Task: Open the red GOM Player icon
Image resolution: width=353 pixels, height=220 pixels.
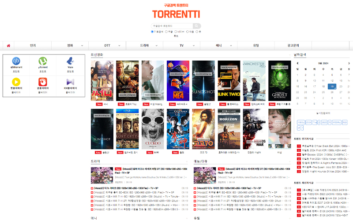Action: click(x=43, y=82)
